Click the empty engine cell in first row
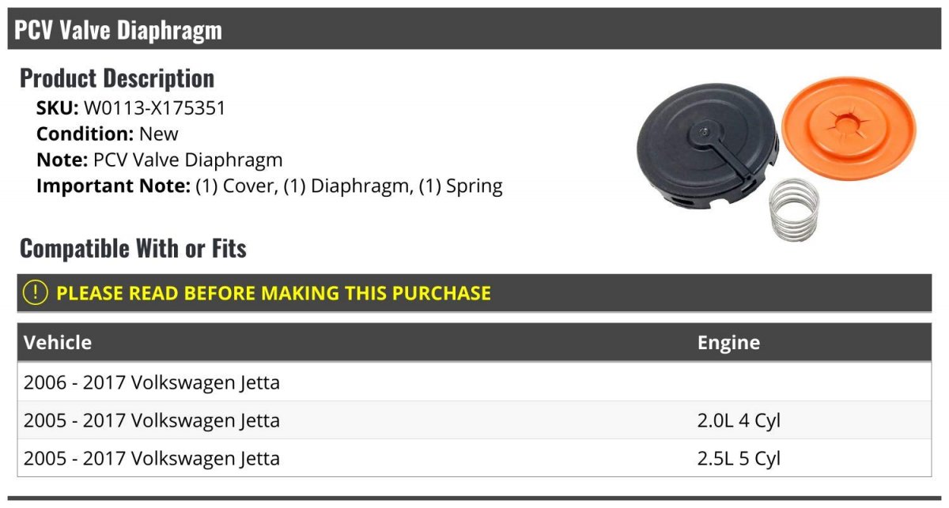Screen dimensions: 949x508 (x=810, y=382)
